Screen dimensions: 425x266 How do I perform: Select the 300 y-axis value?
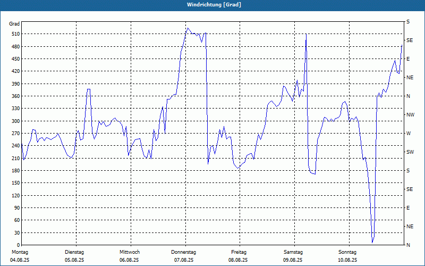(15, 121)
